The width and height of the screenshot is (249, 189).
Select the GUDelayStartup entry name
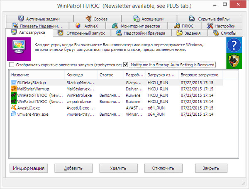click(x=32, y=82)
